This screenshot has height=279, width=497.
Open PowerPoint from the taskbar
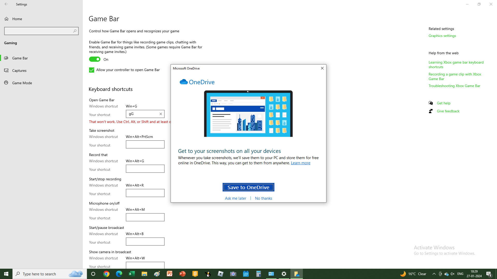click(182, 274)
